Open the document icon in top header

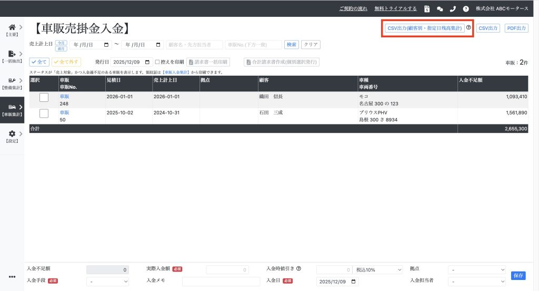(x=427, y=9)
